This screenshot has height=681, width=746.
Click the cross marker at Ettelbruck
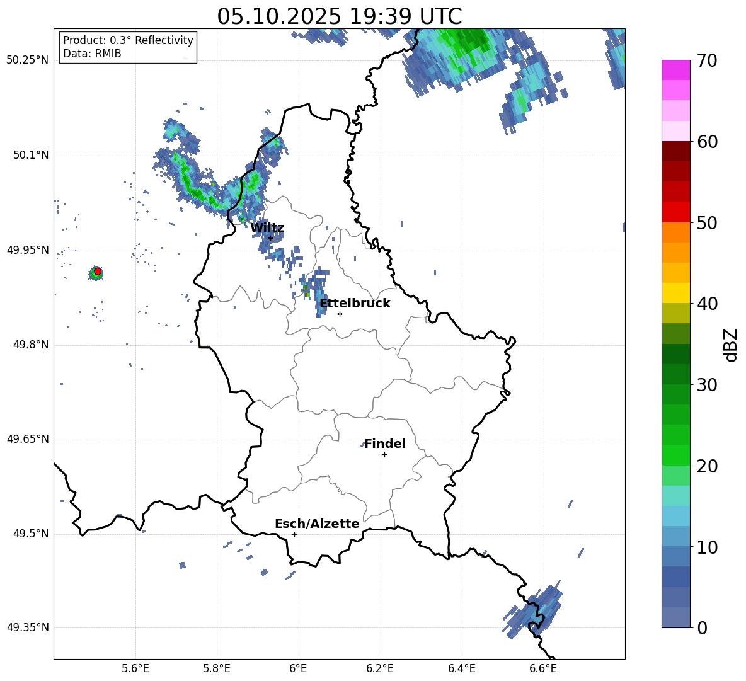coord(340,314)
